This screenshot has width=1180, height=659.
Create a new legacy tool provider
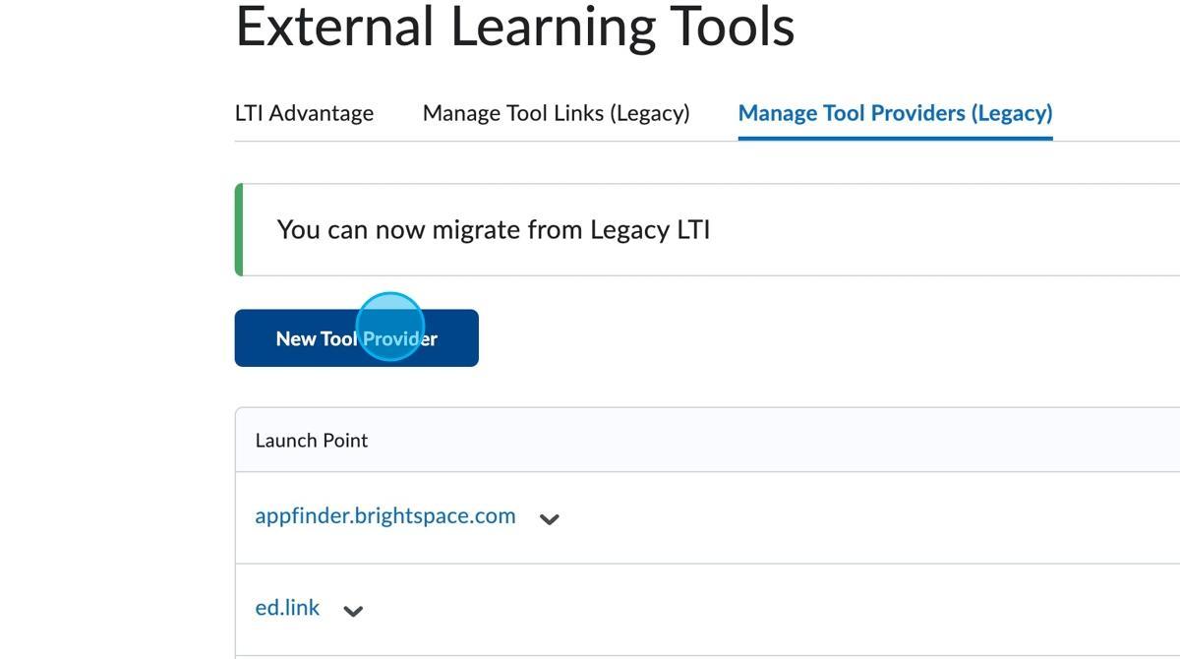tap(356, 338)
